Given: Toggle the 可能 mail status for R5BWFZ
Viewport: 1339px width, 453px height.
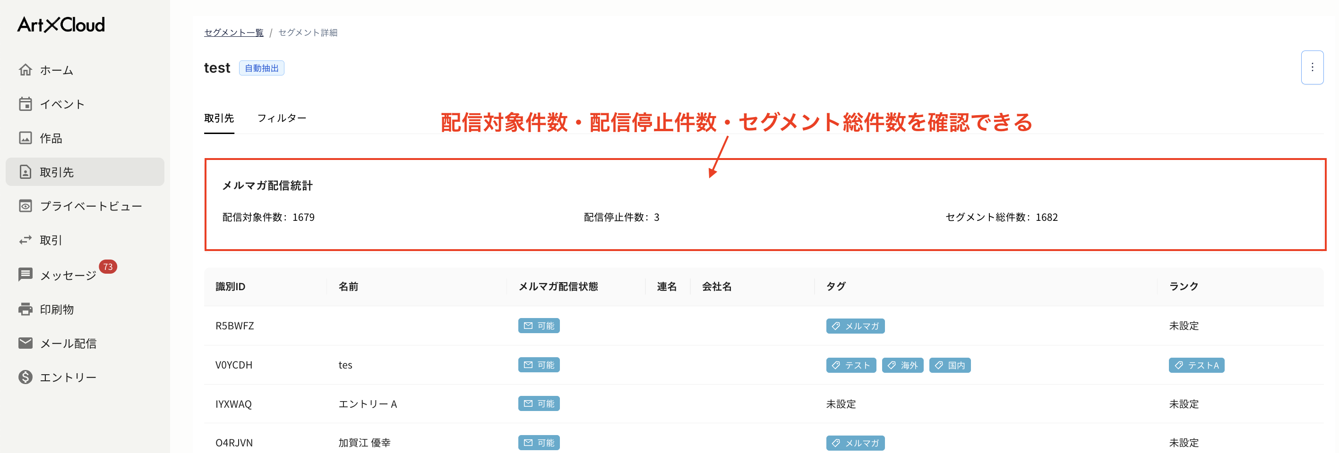Looking at the screenshot, I should 539,325.
